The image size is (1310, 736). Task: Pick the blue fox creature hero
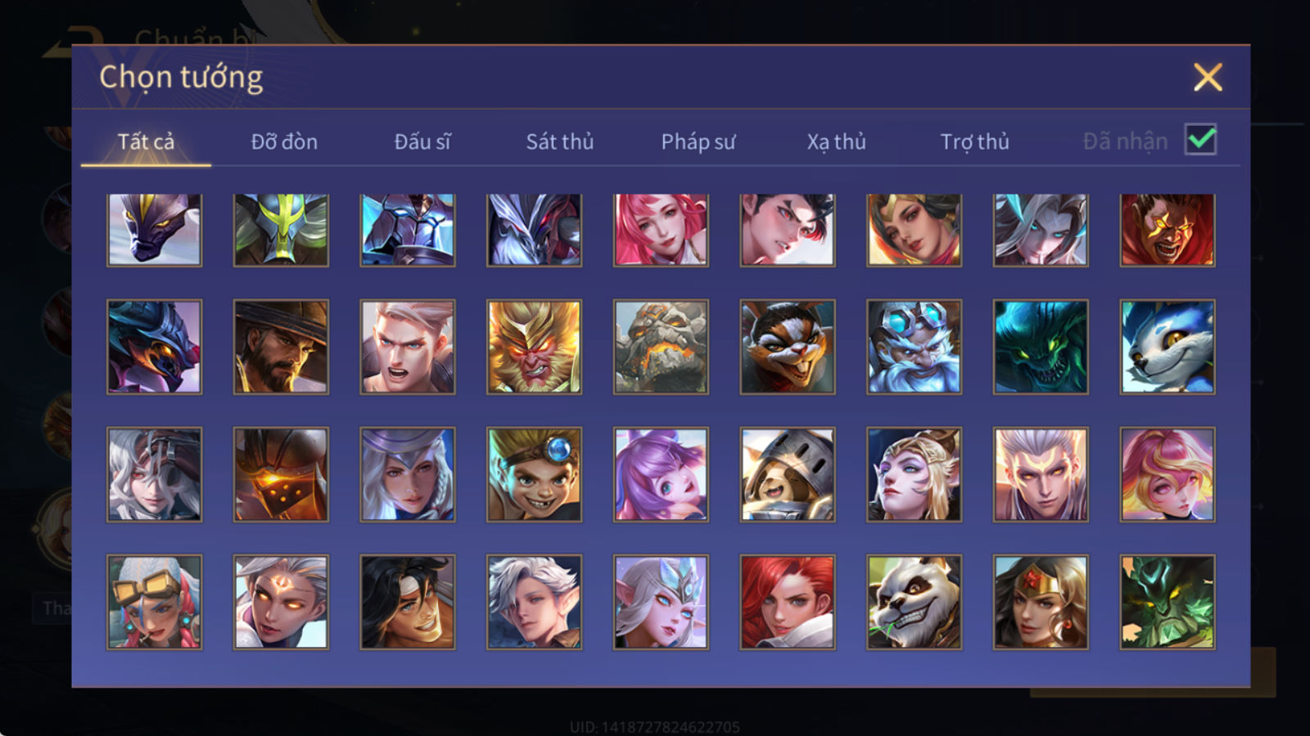(x=1168, y=347)
